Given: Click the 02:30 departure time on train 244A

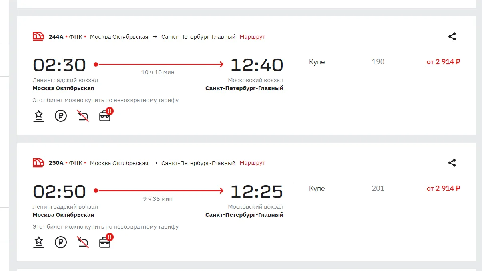Looking at the screenshot, I should point(59,65).
